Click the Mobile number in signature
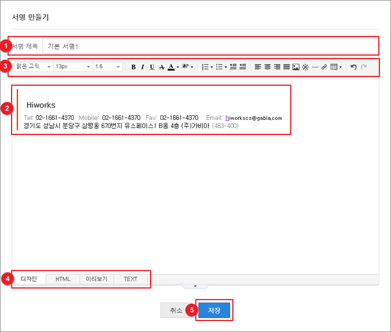 pos(121,118)
